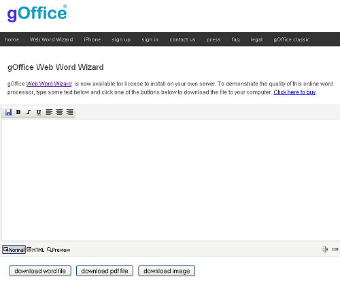Center align the text
Viewport: 340px width, 281px height.
pyautogui.click(x=59, y=112)
